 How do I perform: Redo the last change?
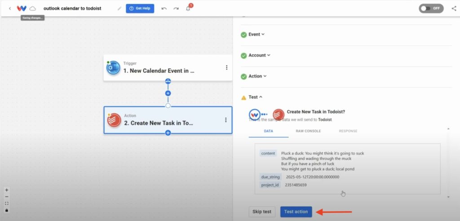click(176, 9)
